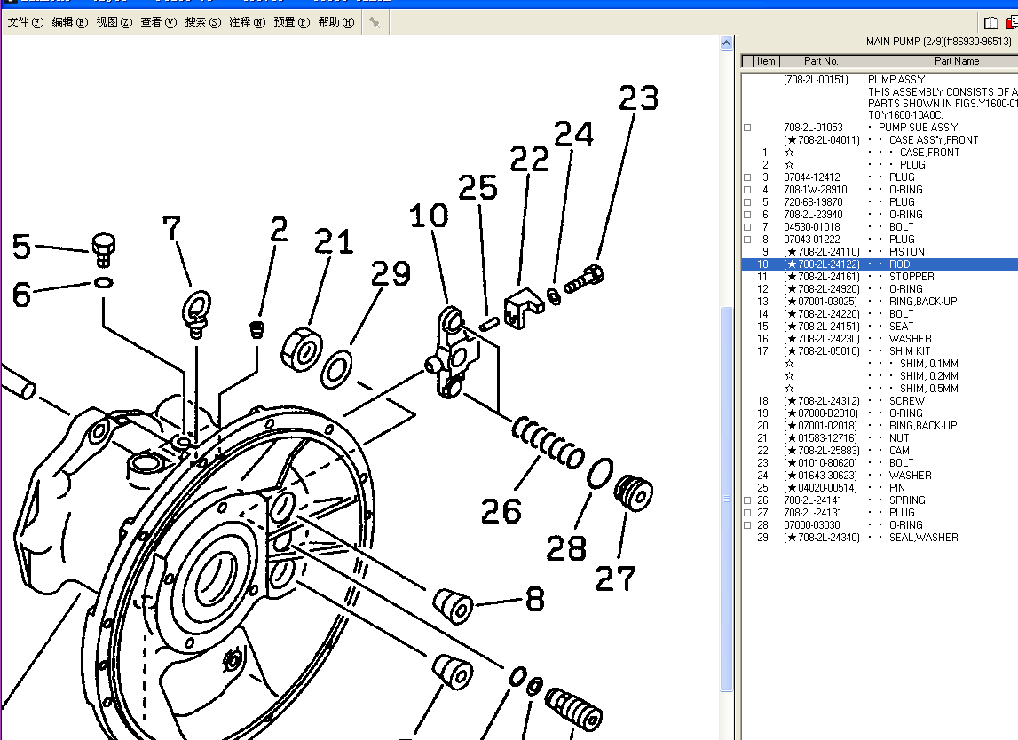Open the 注释(N) menu

click(x=248, y=22)
